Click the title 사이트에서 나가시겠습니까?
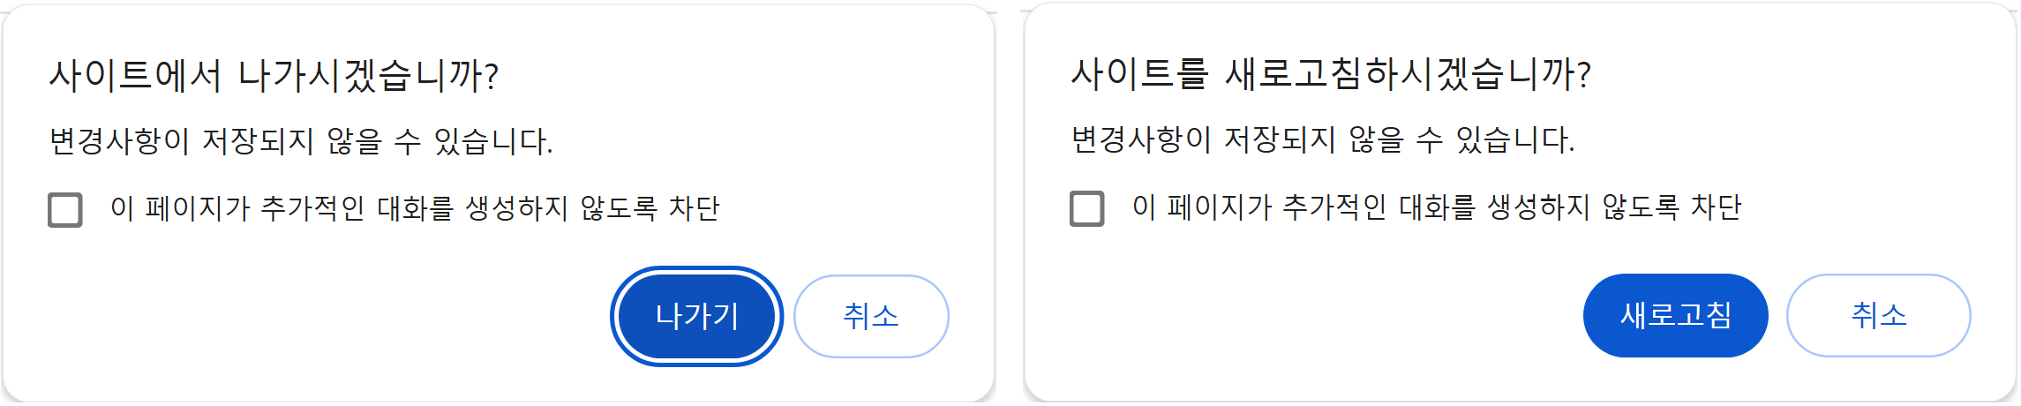Viewport: 2021px width, 406px height. coord(274,76)
